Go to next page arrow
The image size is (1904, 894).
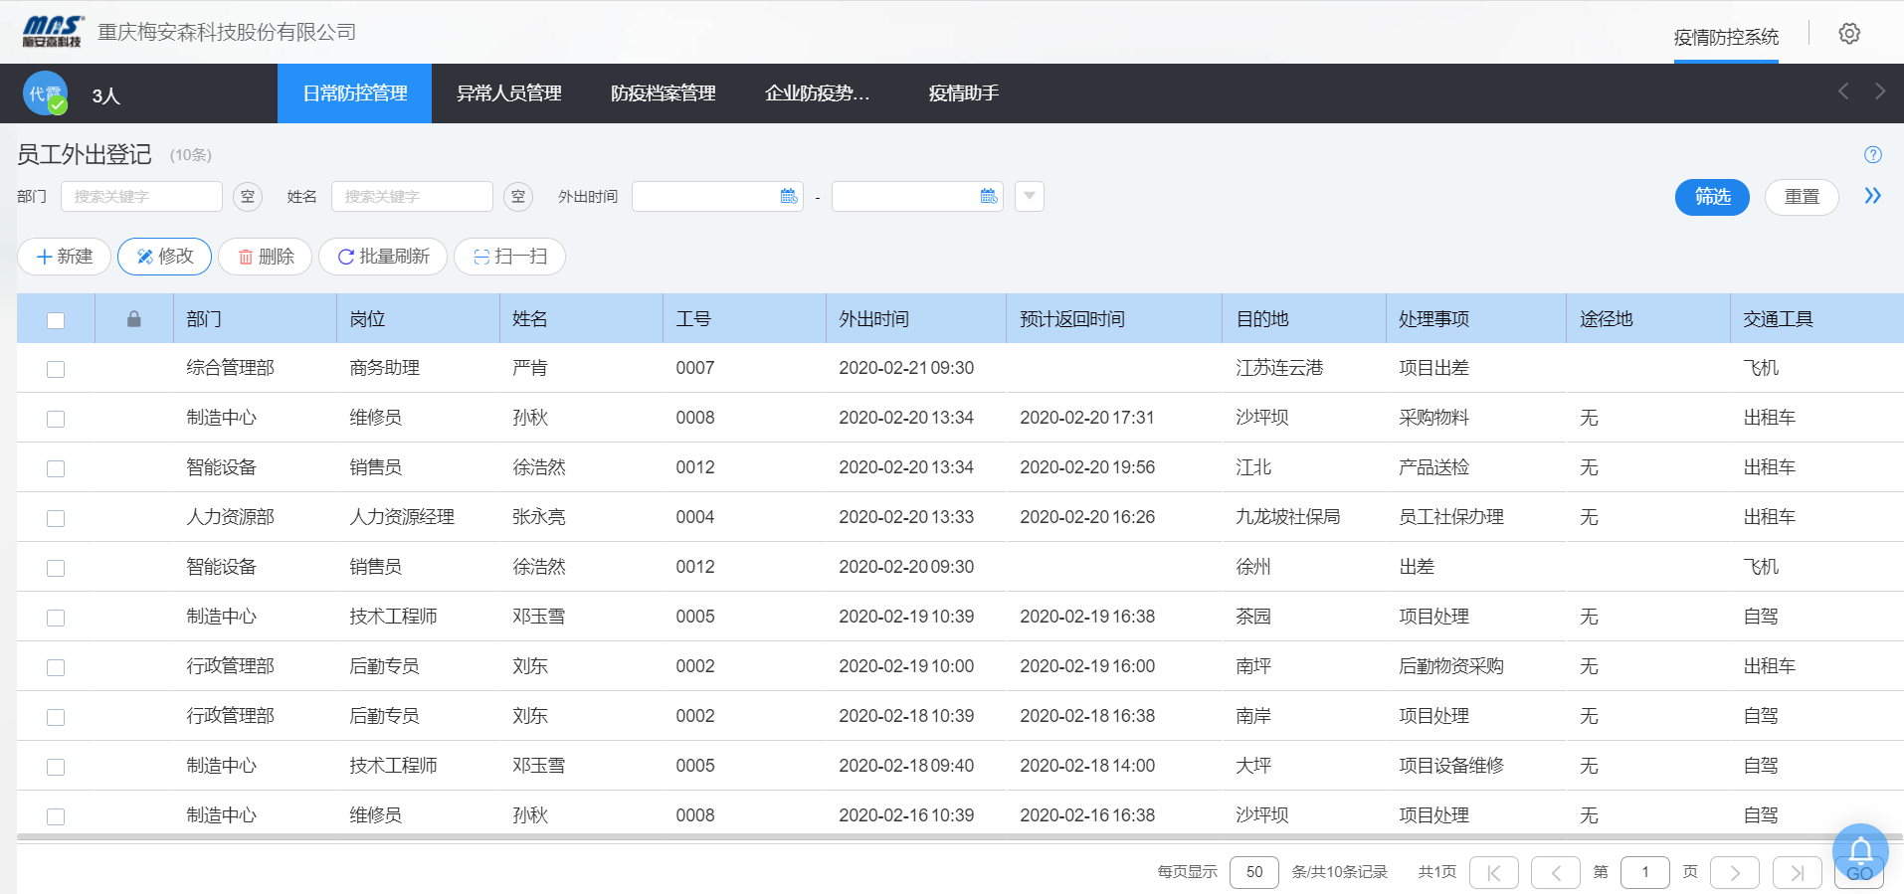1734,873
